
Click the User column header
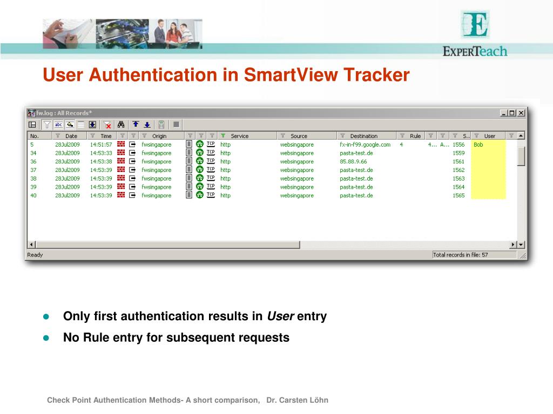[x=489, y=136]
